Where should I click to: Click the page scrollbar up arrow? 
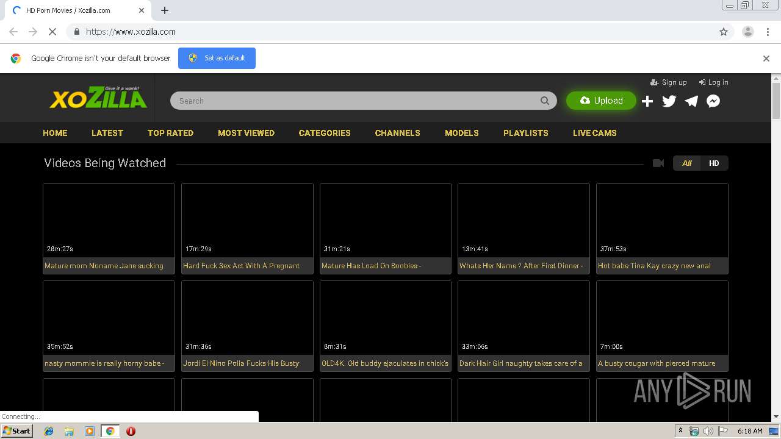[x=776, y=78]
